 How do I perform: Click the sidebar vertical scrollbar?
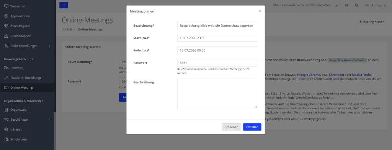tap(55, 131)
